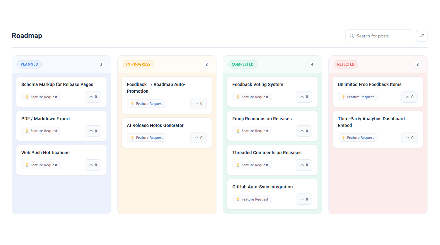This screenshot has width=440, height=245.
Task: Click the PLANNED status badge
Action: click(x=30, y=64)
